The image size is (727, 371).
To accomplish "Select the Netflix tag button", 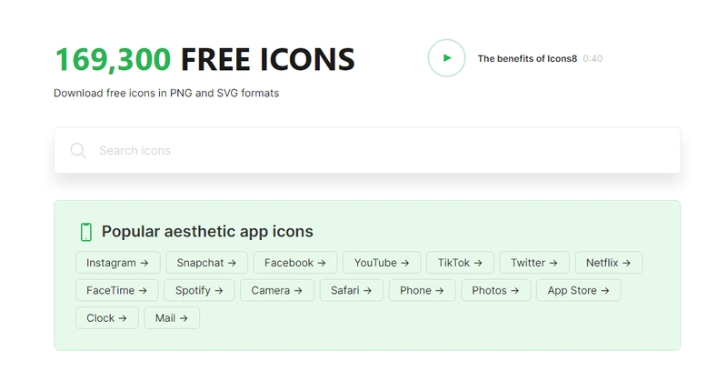I will pyautogui.click(x=609, y=263).
